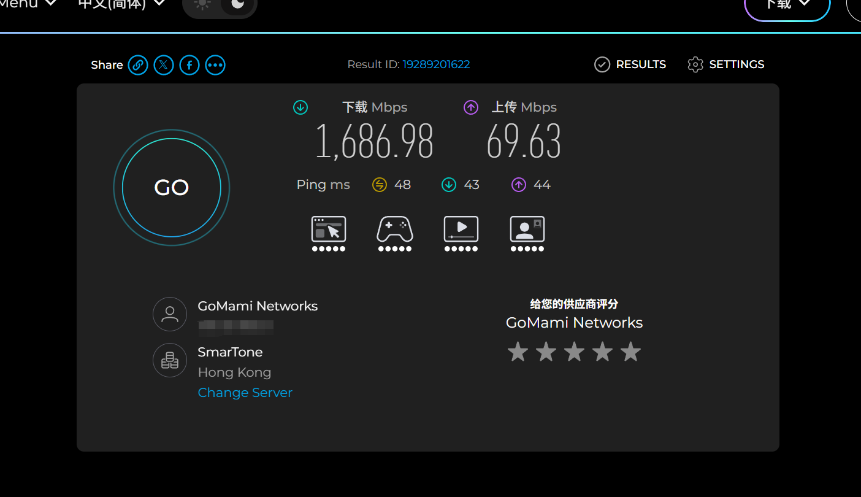Open the 中文(简体) language dropdown
This screenshot has height=497, width=861.
click(x=121, y=4)
